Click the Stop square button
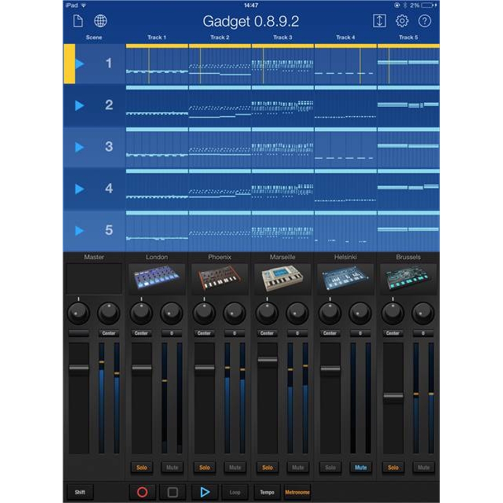This screenshot has width=503, height=503. pyautogui.click(x=173, y=492)
